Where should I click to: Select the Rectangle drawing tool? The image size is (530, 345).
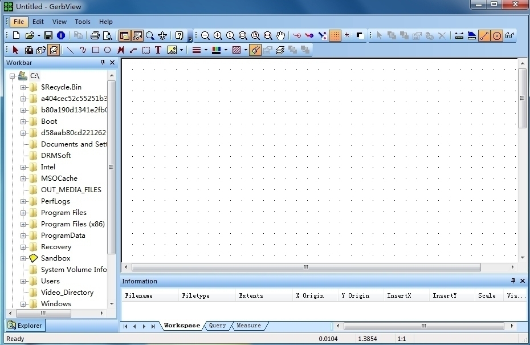pyautogui.click(x=96, y=50)
